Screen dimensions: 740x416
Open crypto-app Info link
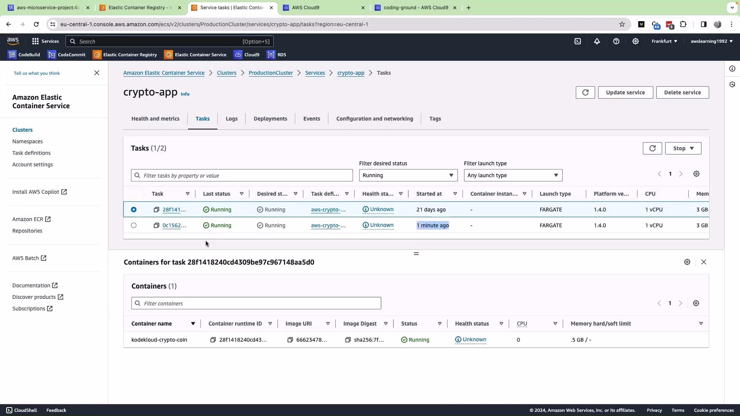pyautogui.click(x=185, y=94)
